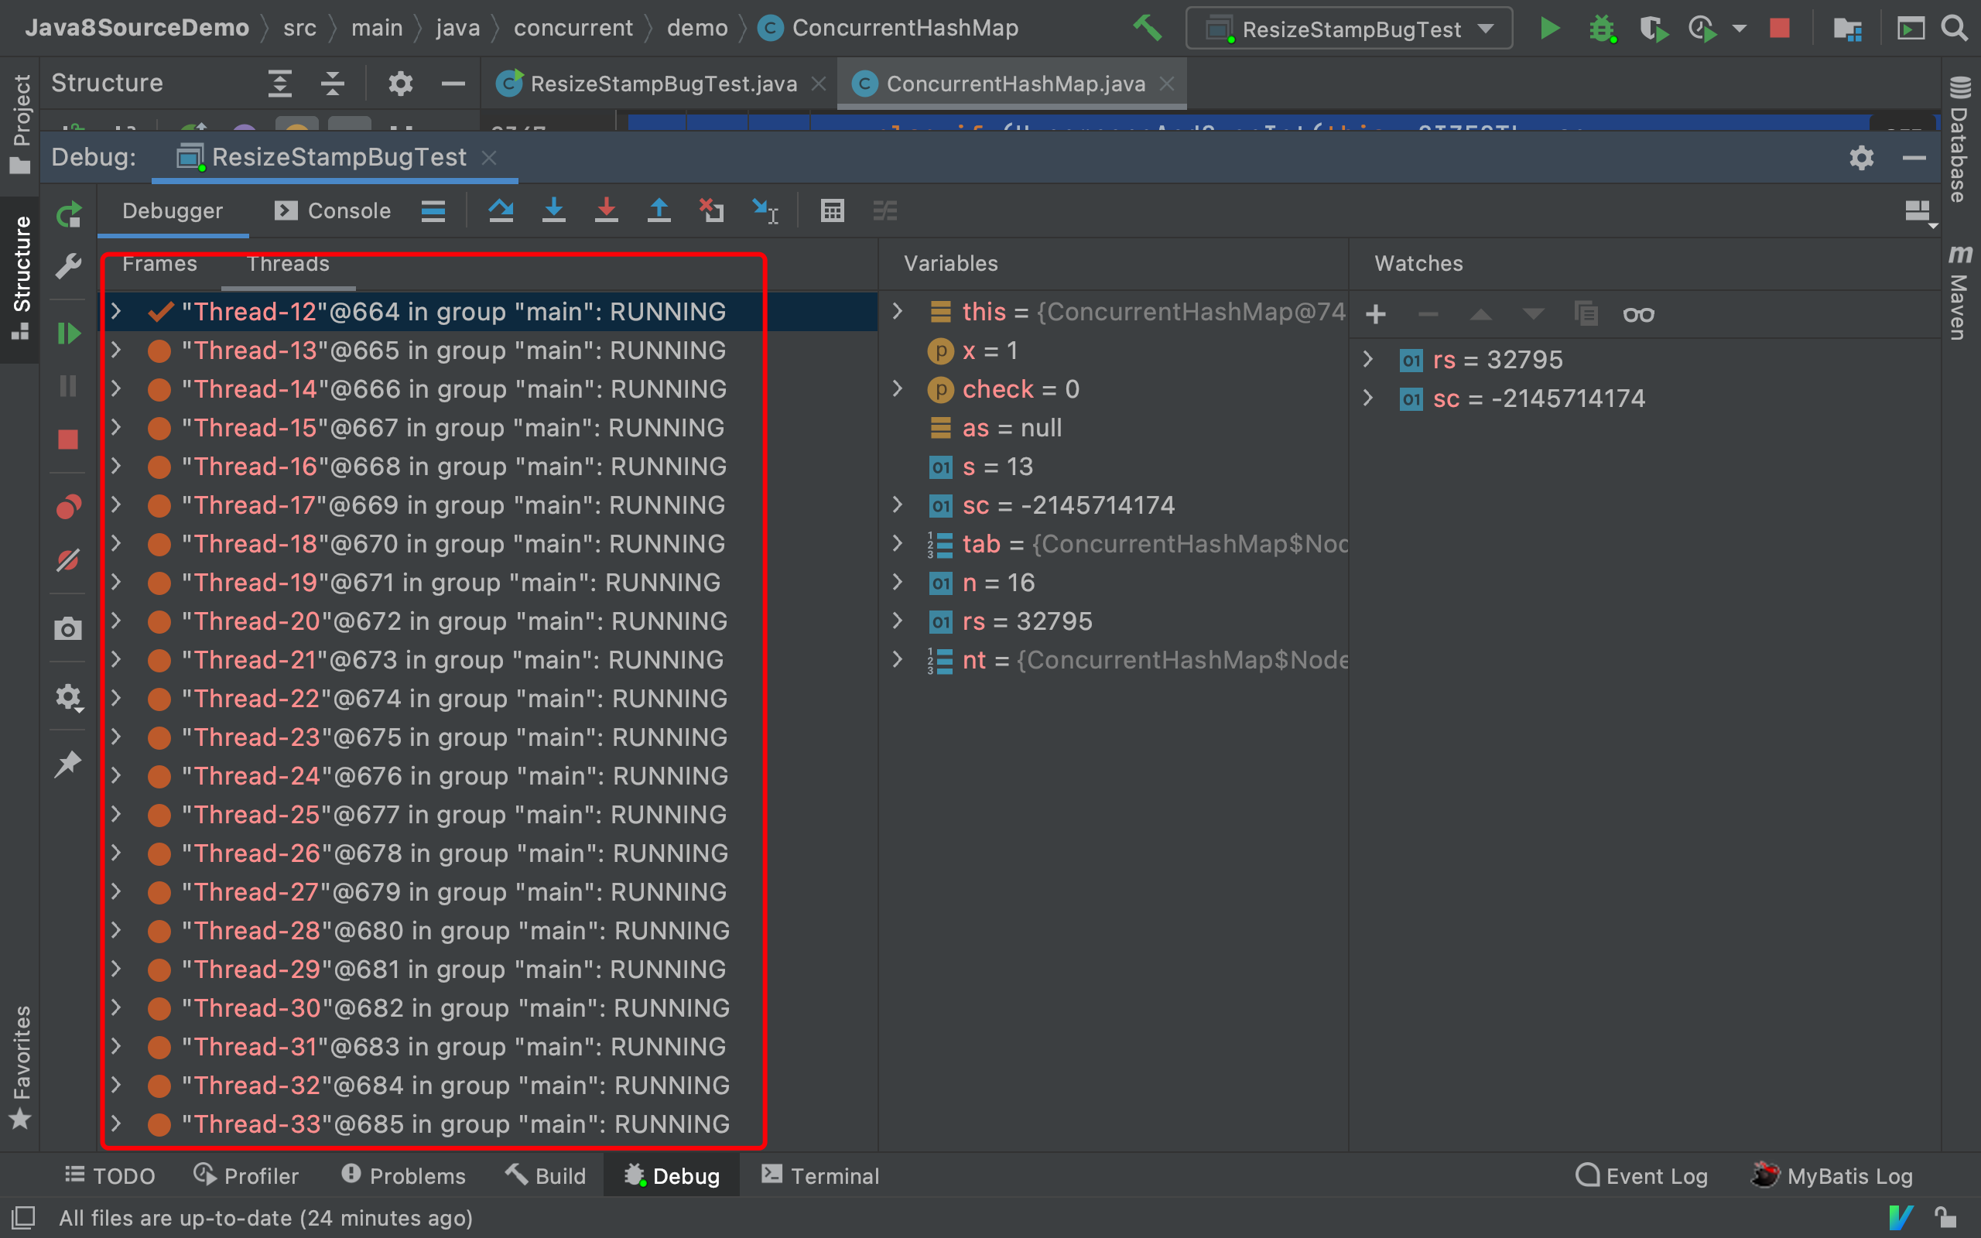Open TODO tool window
Image resolution: width=1981 pixels, height=1238 pixels.
tap(110, 1176)
